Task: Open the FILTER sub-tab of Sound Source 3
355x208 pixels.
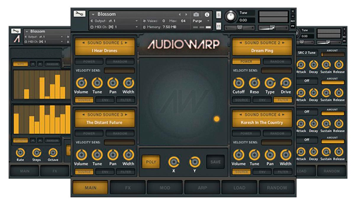Action: pyautogui.click(x=125, y=172)
